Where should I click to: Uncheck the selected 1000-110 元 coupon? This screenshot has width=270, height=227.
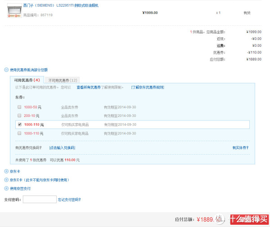[x=20, y=125]
